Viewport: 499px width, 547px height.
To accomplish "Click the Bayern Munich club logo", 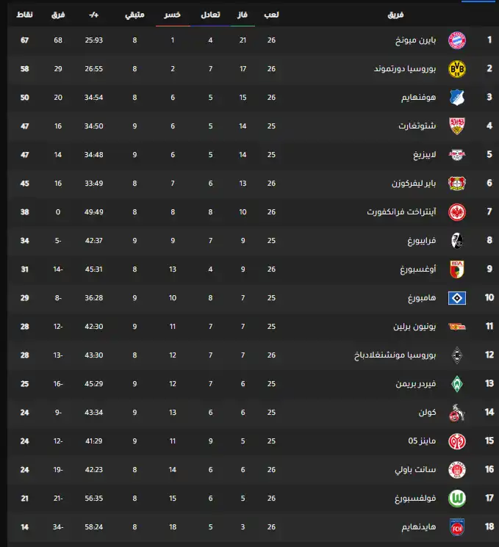I will click(x=457, y=40).
